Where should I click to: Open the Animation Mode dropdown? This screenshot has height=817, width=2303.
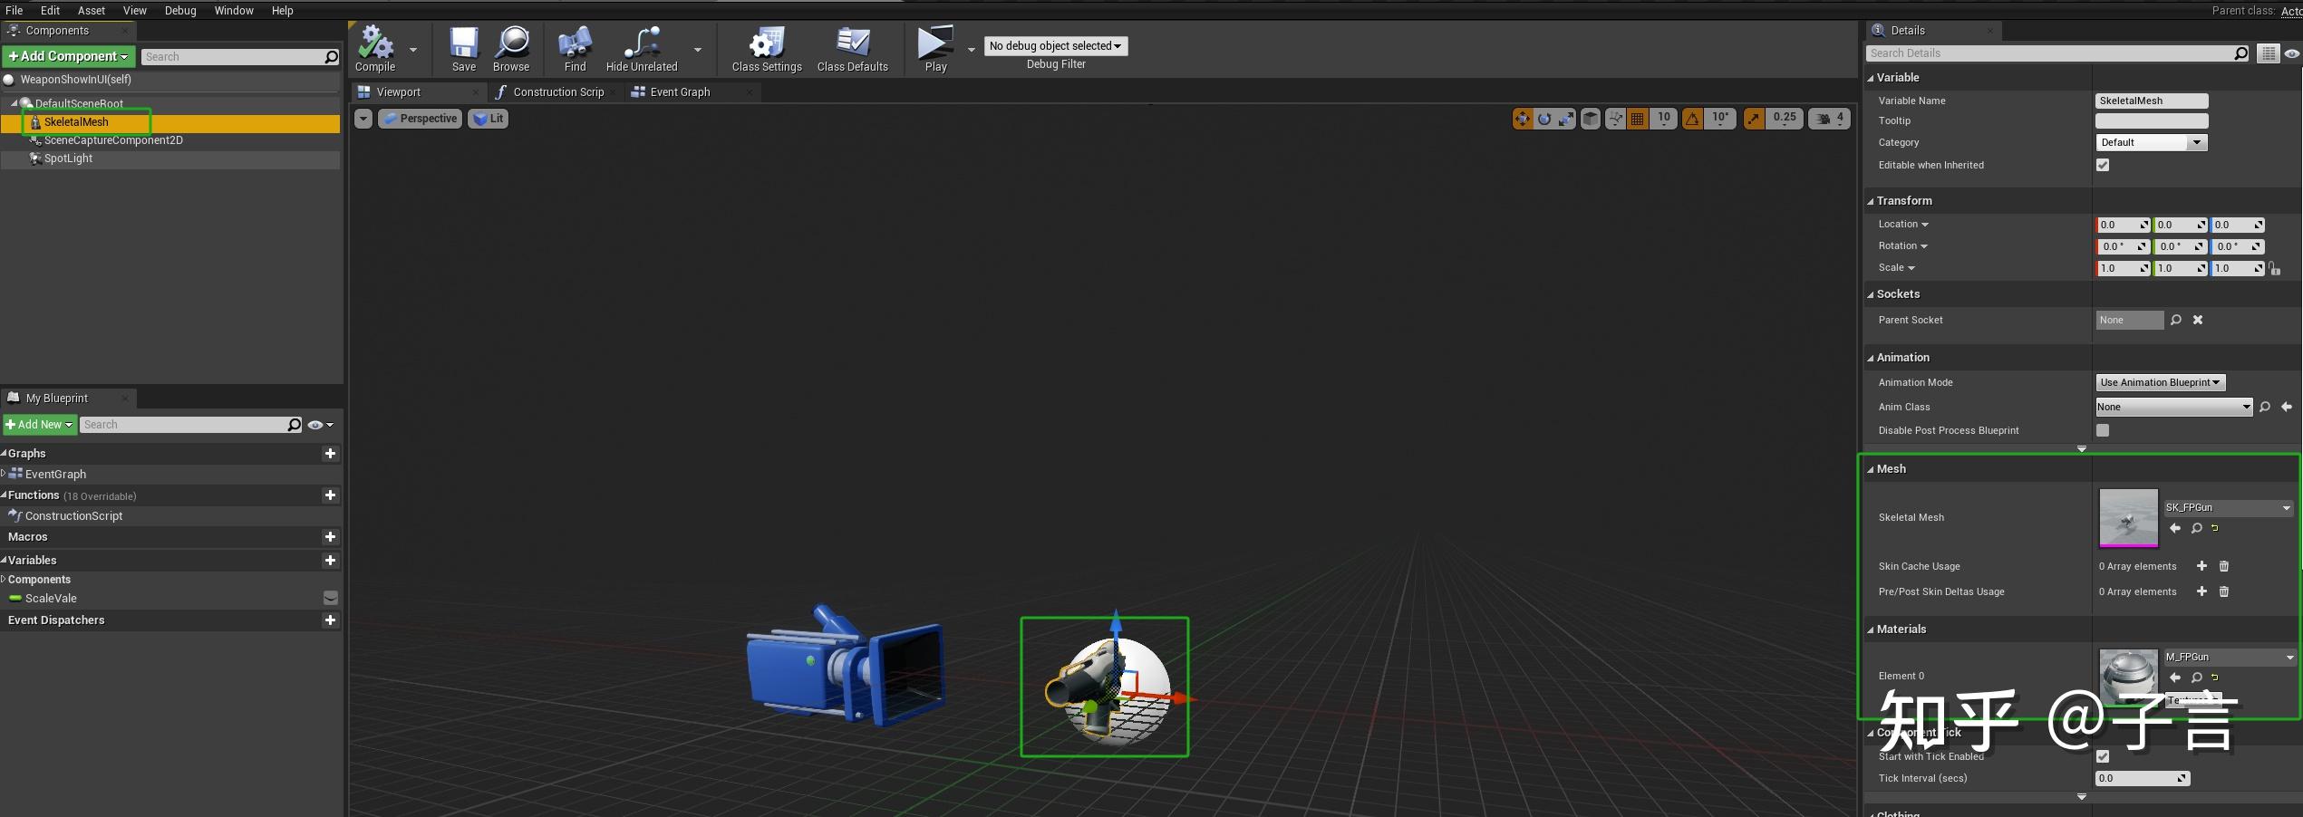2160,381
